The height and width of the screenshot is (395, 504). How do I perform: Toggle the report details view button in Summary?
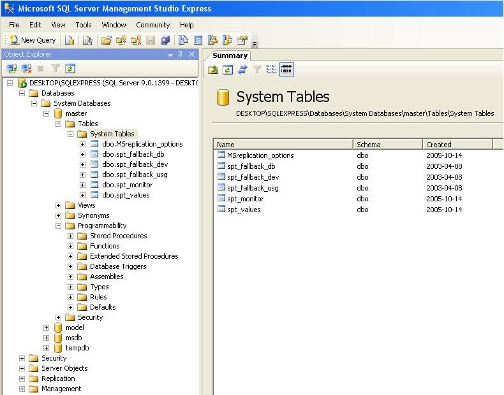(286, 69)
